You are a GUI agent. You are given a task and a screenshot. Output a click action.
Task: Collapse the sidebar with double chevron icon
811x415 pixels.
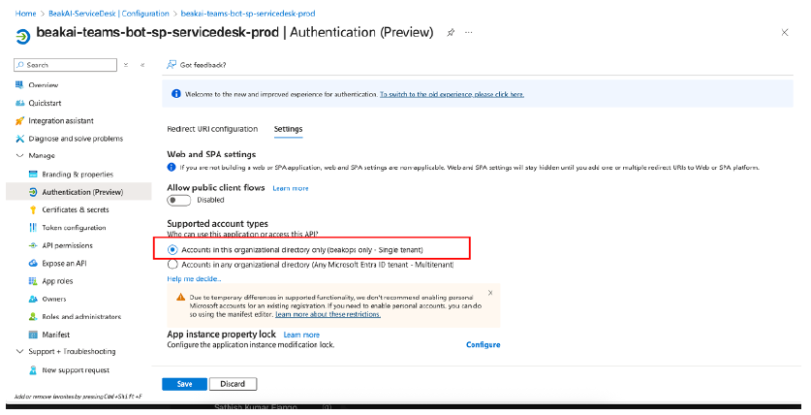(x=142, y=65)
